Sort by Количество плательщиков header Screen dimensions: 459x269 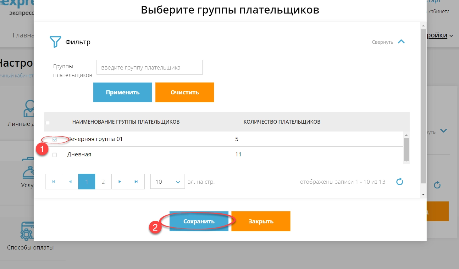[x=282, y=122]
